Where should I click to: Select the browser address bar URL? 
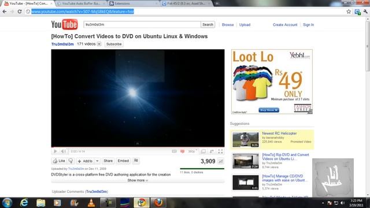click(x=83, y=12)
